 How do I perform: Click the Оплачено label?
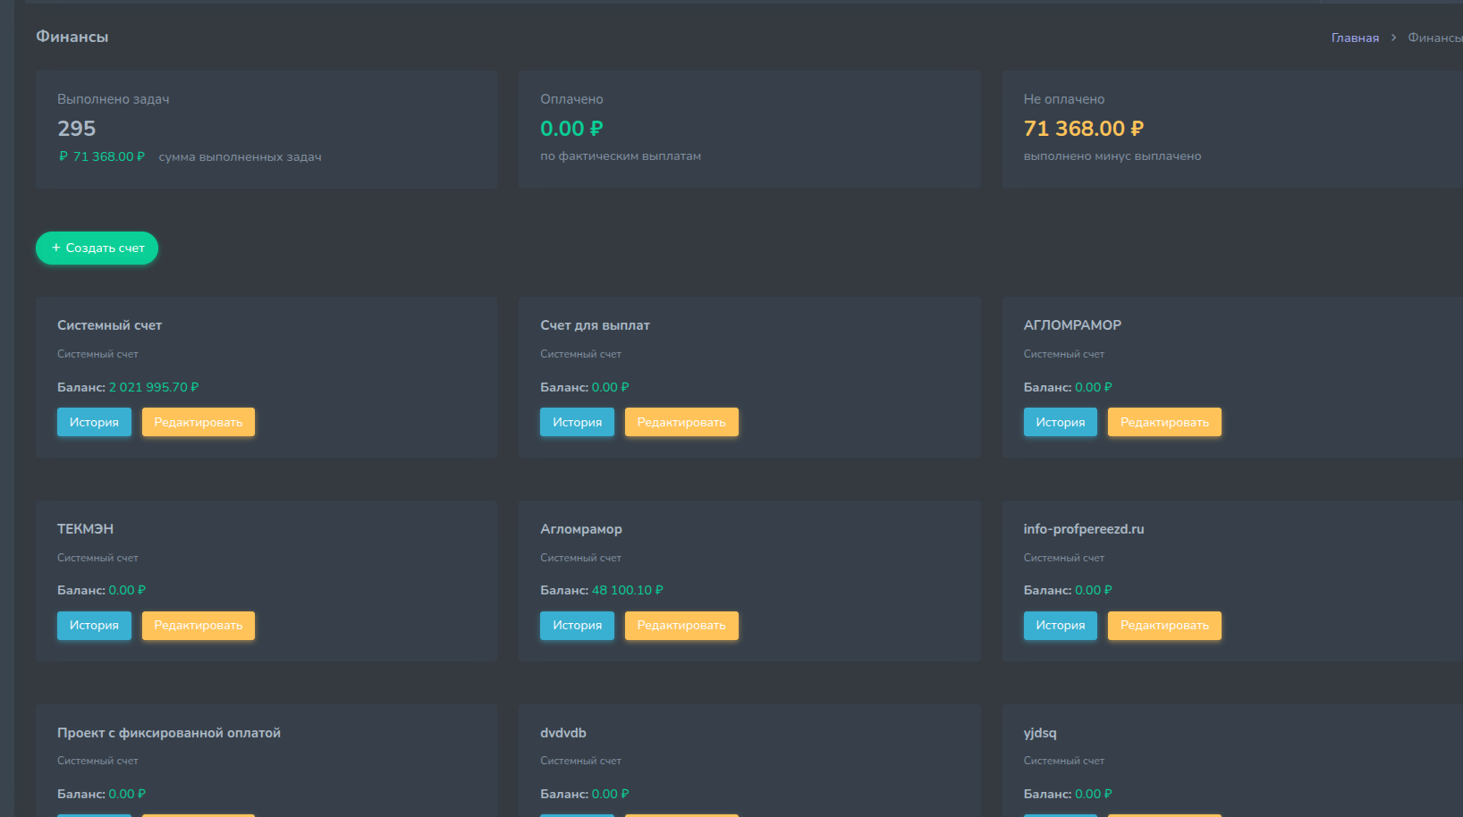pos(571,99)
